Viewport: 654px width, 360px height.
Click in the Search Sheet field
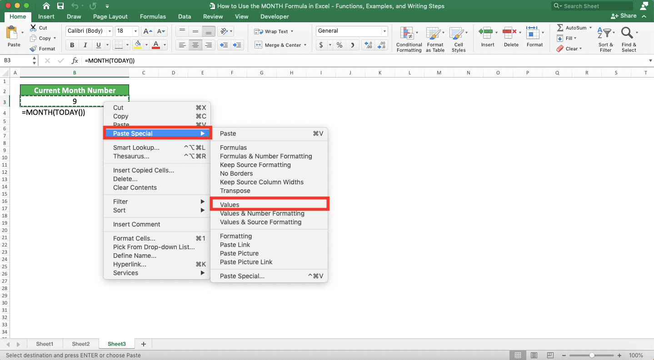[592, 6]
